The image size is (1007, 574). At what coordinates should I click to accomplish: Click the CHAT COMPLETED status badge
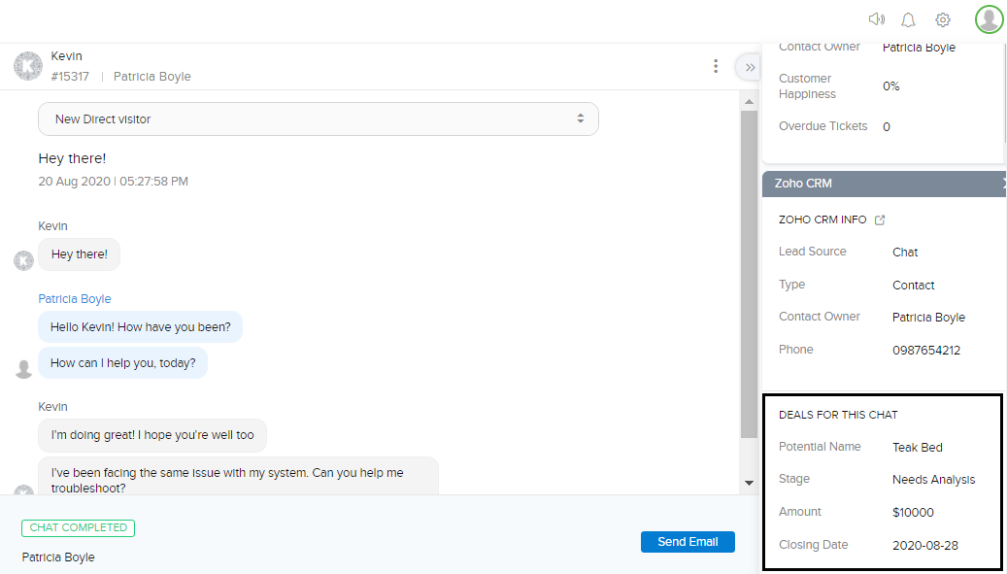(x=78, y=527)
